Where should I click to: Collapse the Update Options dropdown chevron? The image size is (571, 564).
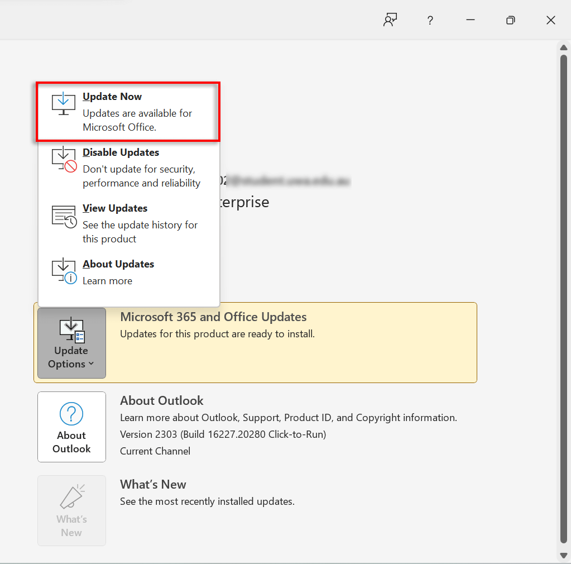click(x=91, y=364)
